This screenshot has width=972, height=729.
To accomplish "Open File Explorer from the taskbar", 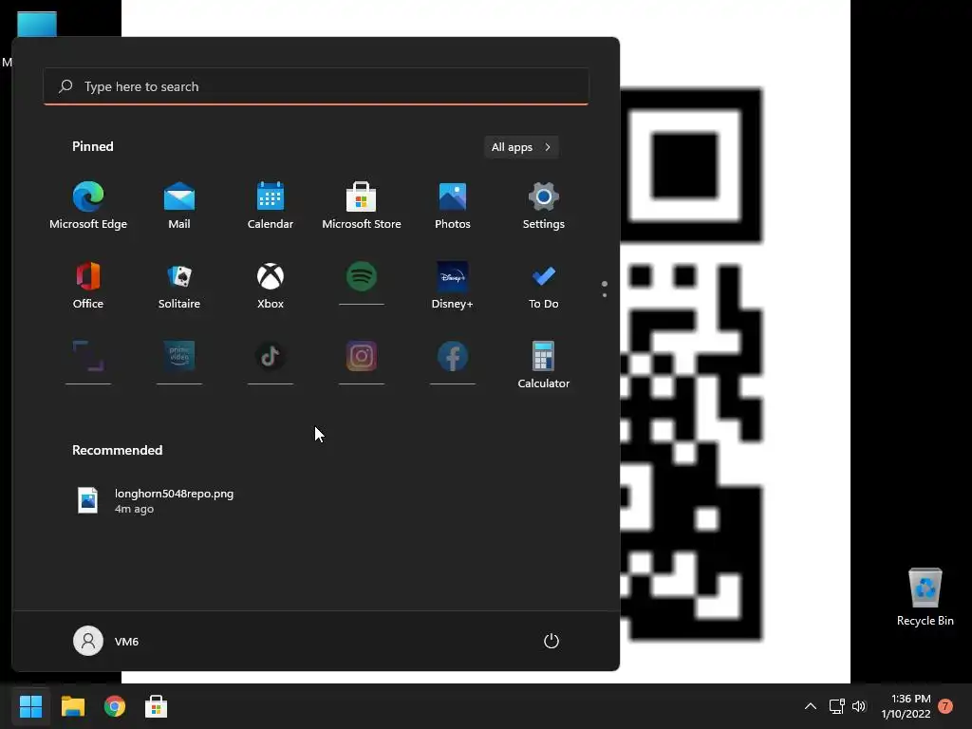I will (73, 706).
